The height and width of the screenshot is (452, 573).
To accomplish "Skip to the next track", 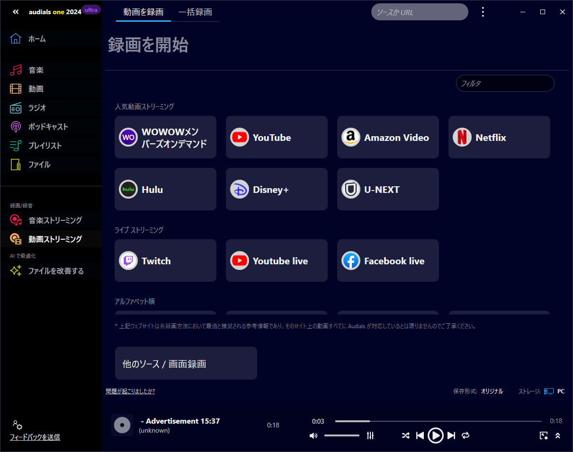I will (451, 435).
